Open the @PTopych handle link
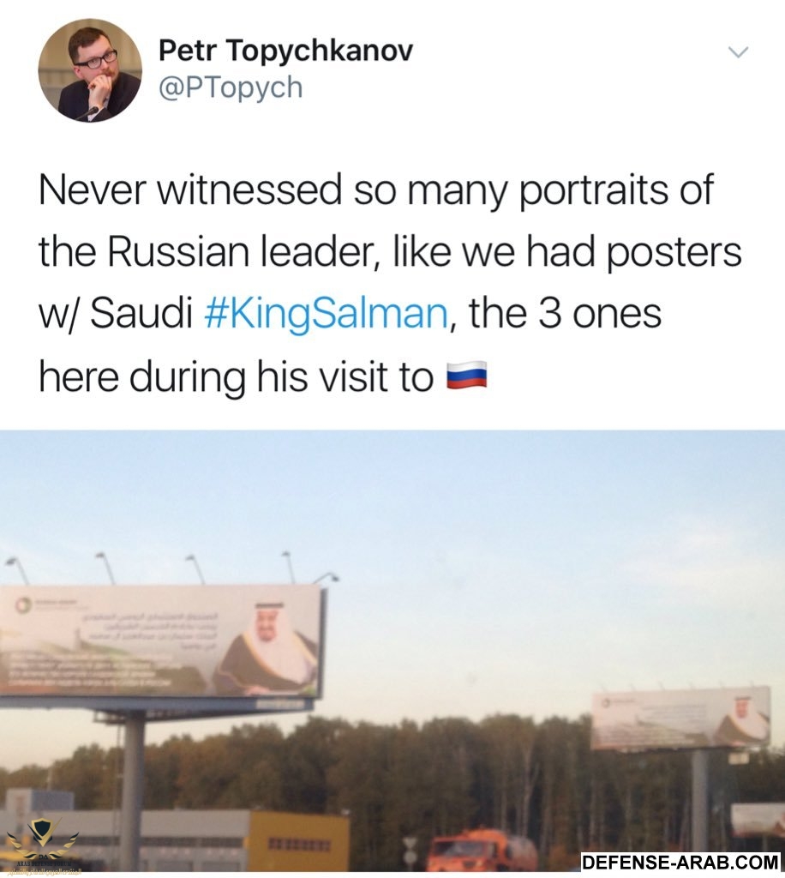 (231, 87)
